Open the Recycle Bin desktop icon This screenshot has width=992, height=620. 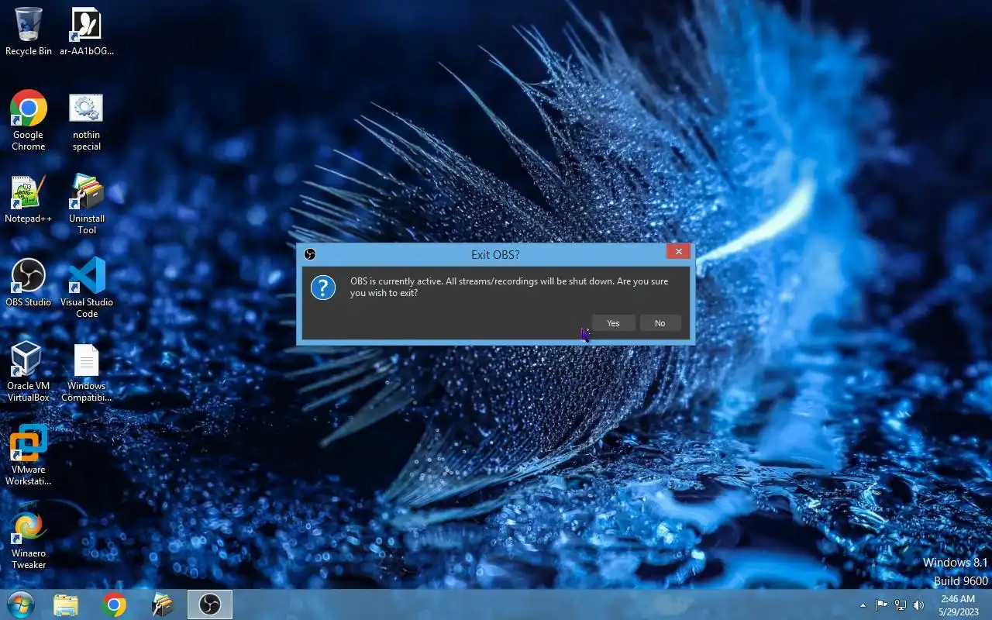pyautogui.click(x=29, y=32)
